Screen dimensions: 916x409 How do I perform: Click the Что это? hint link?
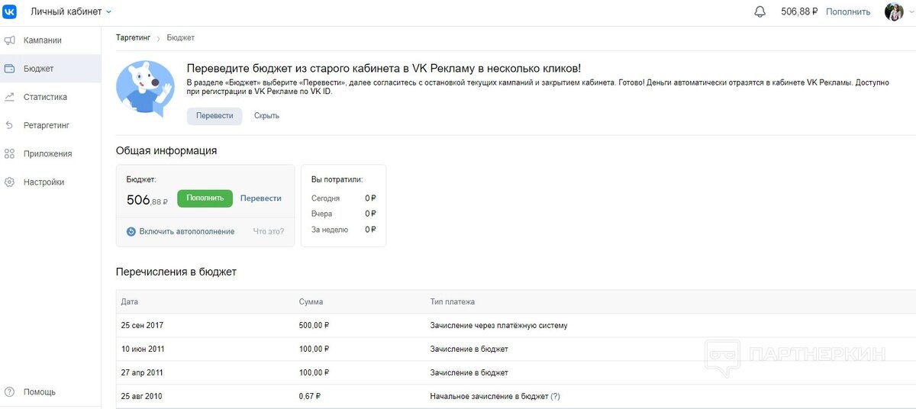[x=269, y=231]
